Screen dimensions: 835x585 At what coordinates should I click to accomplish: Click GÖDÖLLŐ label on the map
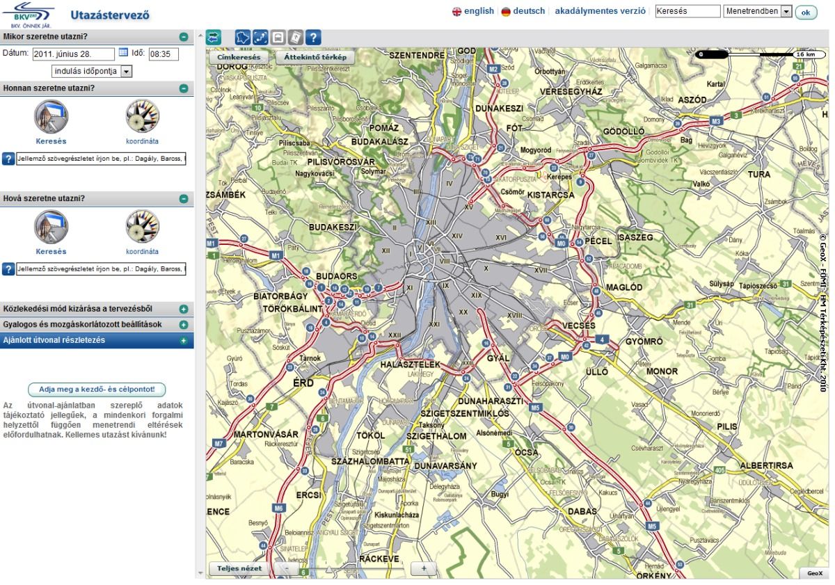pos(626,131)
